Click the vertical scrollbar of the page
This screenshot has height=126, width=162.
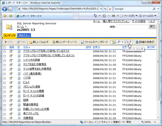[158, 61]
